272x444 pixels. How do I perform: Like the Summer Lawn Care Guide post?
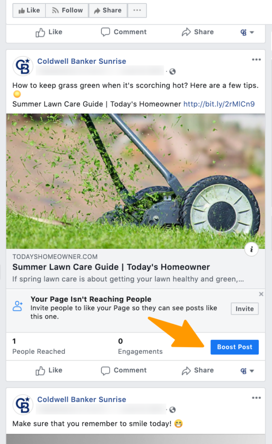[x=49, y=370]
